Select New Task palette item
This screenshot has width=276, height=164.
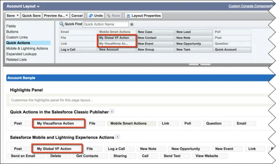(x=193, y=49)
